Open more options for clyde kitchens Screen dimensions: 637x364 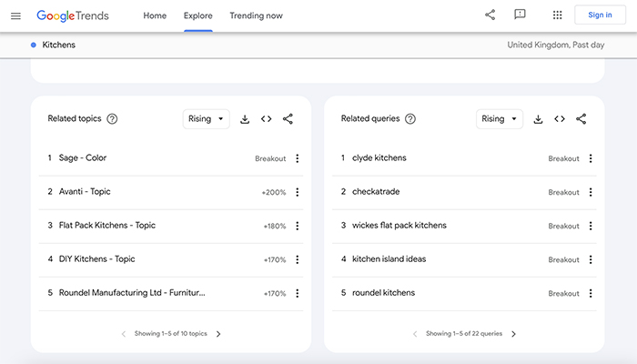click(591, 158)
